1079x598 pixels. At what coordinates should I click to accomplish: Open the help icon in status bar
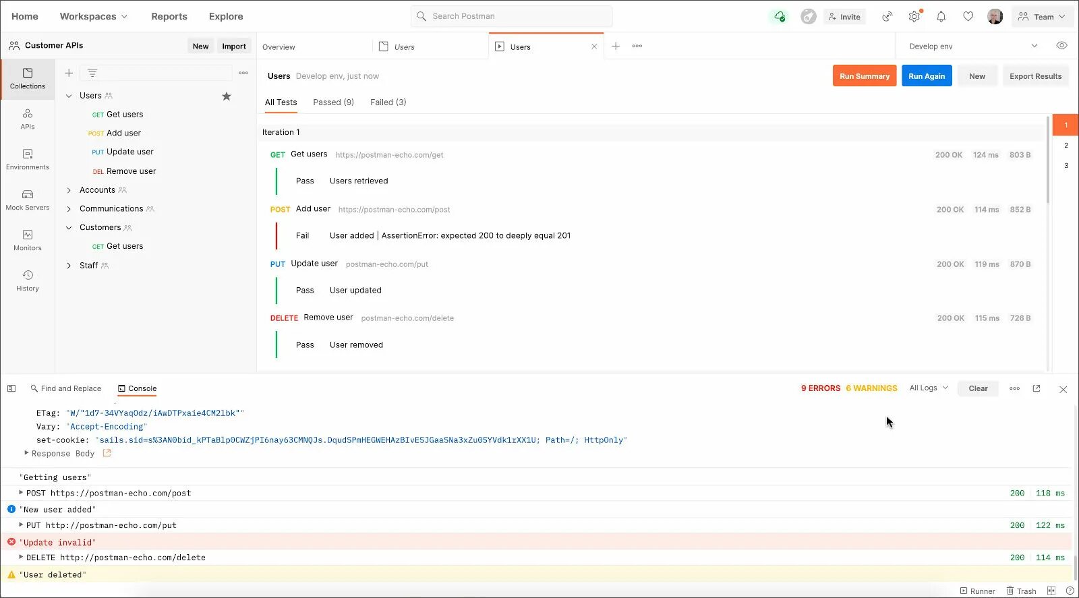click(1070, 591)
